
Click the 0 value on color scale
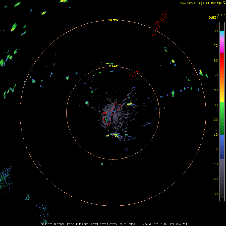coord(217,149)
